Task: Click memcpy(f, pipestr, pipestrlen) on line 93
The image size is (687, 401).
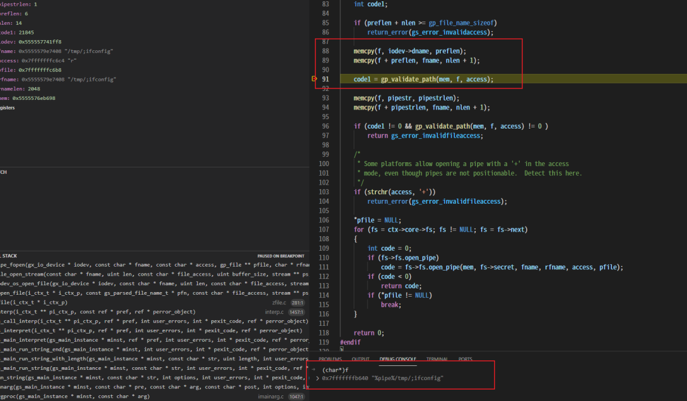Action: [x=406, y=98]
